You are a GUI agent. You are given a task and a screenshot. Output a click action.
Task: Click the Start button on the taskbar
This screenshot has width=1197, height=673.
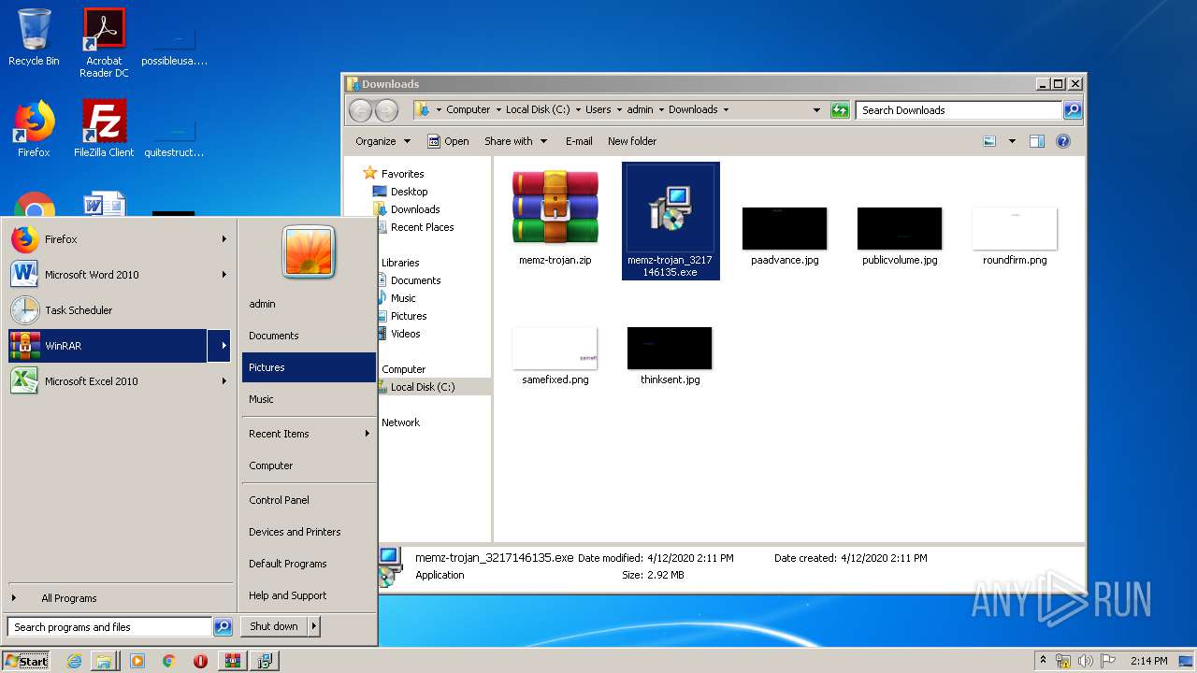click(27, 661)
